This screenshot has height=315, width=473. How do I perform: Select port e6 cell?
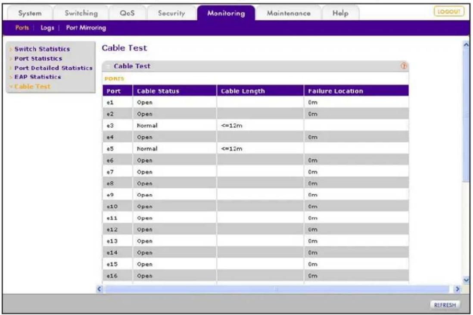coord(118,160)
